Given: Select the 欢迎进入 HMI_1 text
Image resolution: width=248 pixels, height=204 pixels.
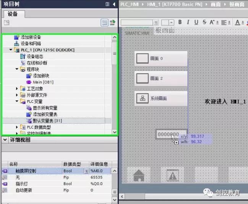Looking at the screenshot, I should pos(225,102).
